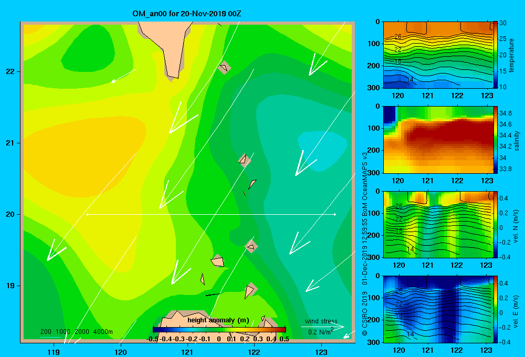Click the '34.4' tick on salinity scale
This screenshot has width=525, height=357.
click(x=505, y=135)
